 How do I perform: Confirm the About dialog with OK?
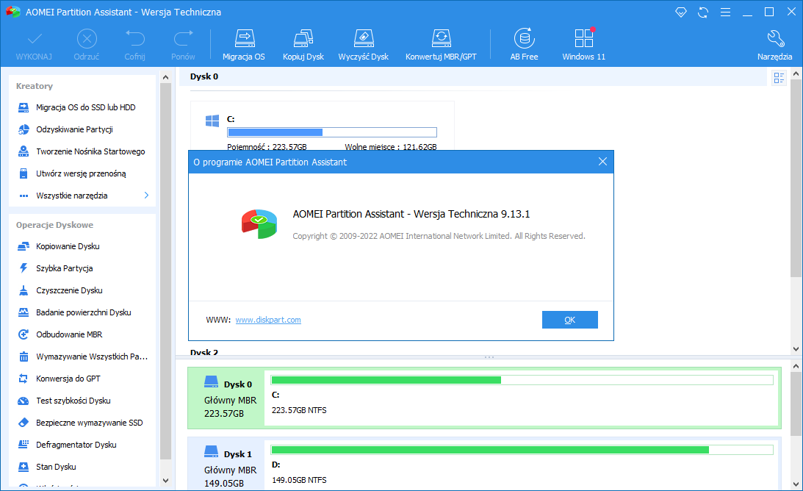[569, 319]
